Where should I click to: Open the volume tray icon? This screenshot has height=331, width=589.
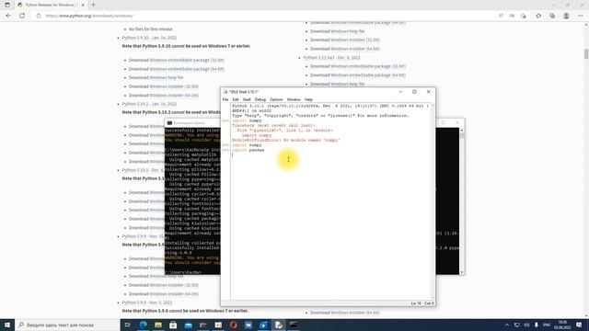[x=526, y=325]
